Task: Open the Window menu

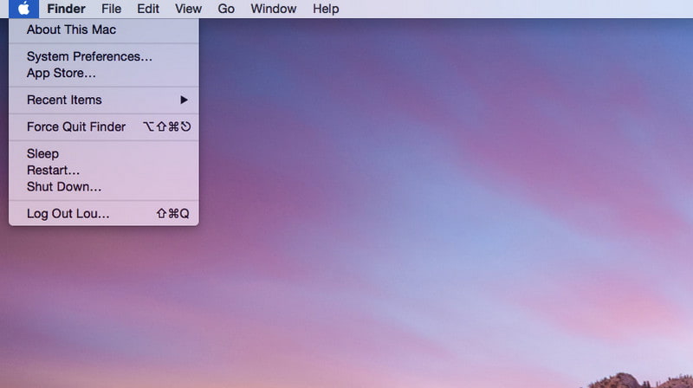Action: 273,9
